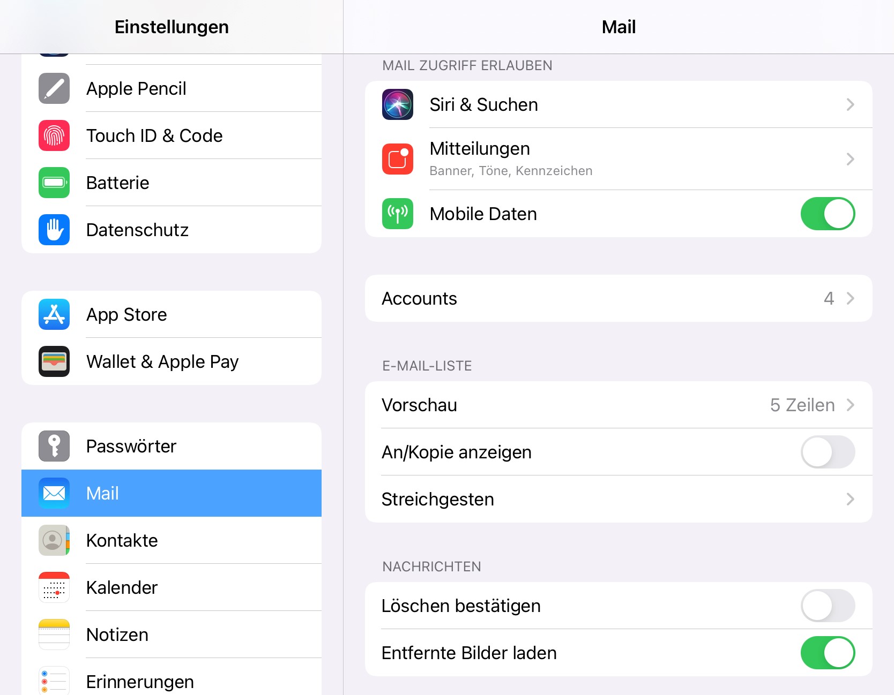
Task: Tap 'Löschen bestätigen' label
Action: (x=461, y=606)
